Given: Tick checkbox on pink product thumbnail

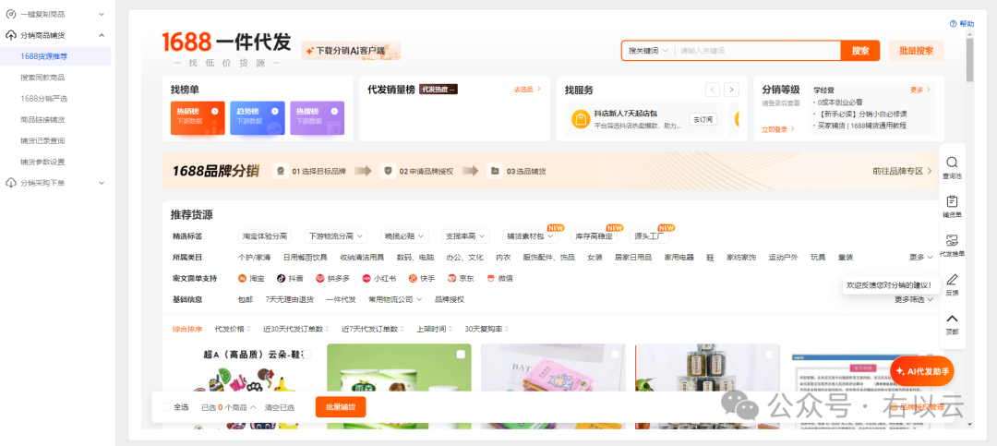Looking at the screenshot, I should (x=615, y=355).
